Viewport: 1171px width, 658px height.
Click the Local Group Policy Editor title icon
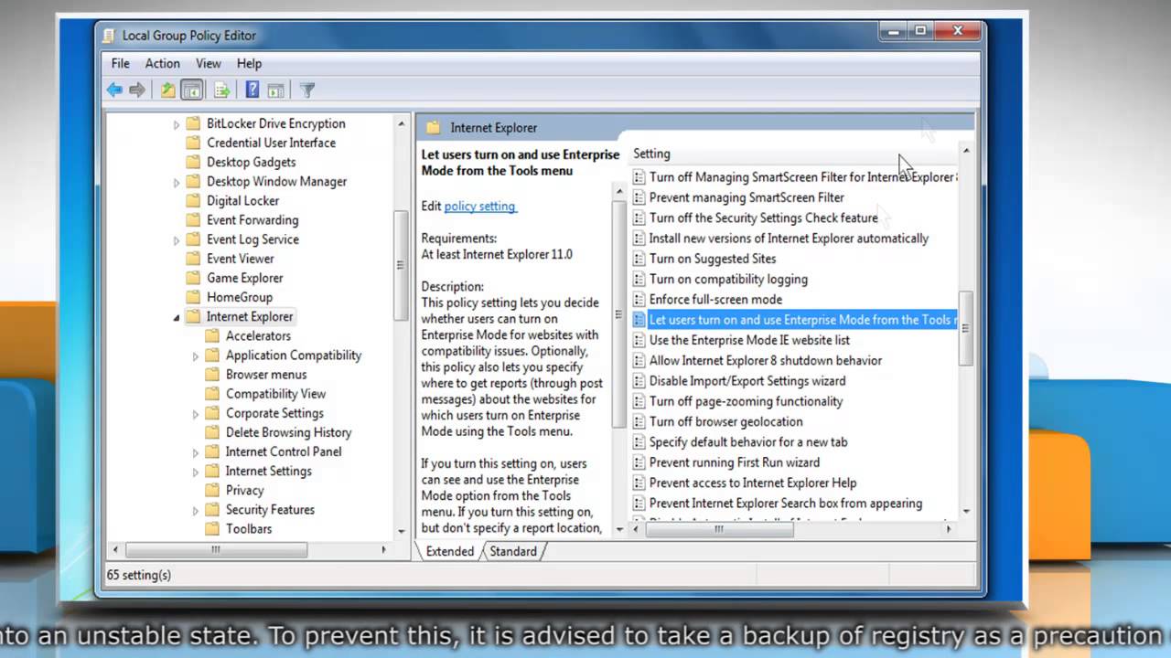[x=111, y=36]
